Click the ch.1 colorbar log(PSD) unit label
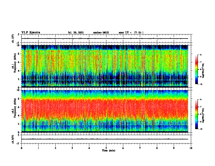This screenshot has width=215, height=166. coord(203,71)
